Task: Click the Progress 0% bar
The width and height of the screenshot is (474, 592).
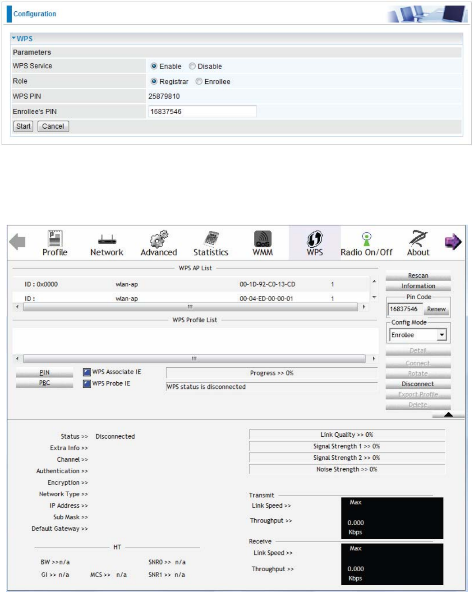Action: [272, 373]
